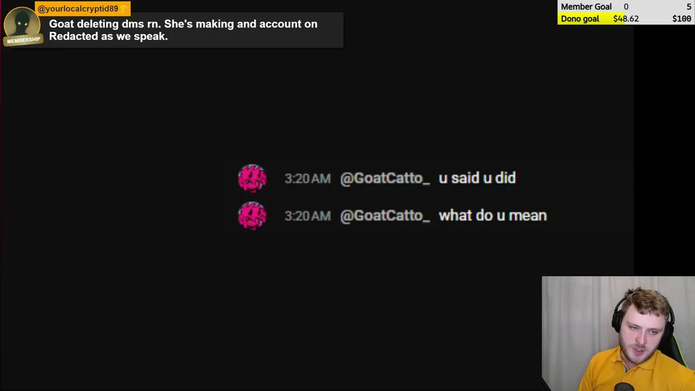Viewport: 695px width, 391px height.
Task: Click the 3:20 AM timestamp of "u said u did"
Action: coord(307,178)
